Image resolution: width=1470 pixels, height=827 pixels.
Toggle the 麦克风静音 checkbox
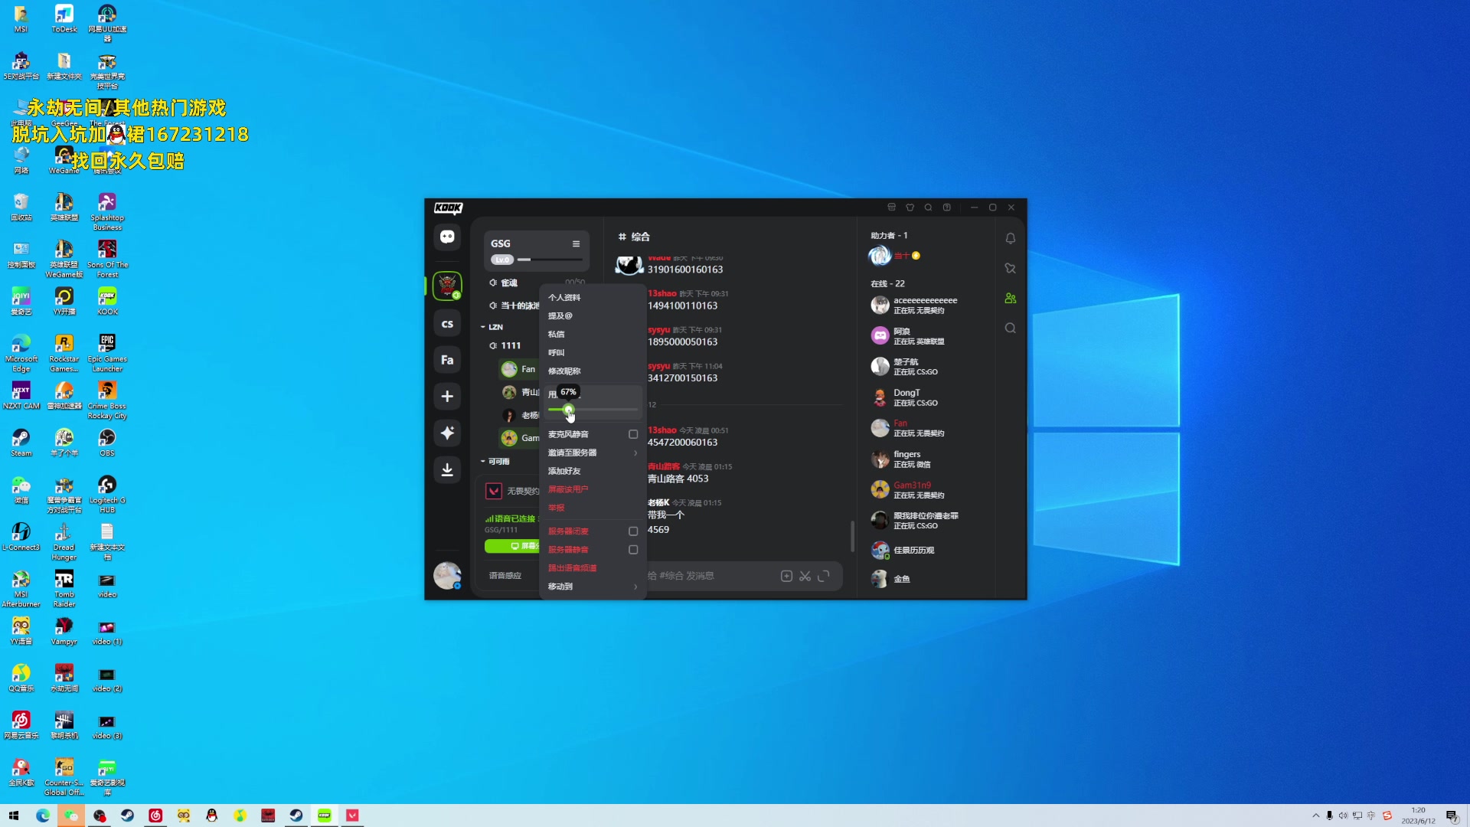coord(633,434)
